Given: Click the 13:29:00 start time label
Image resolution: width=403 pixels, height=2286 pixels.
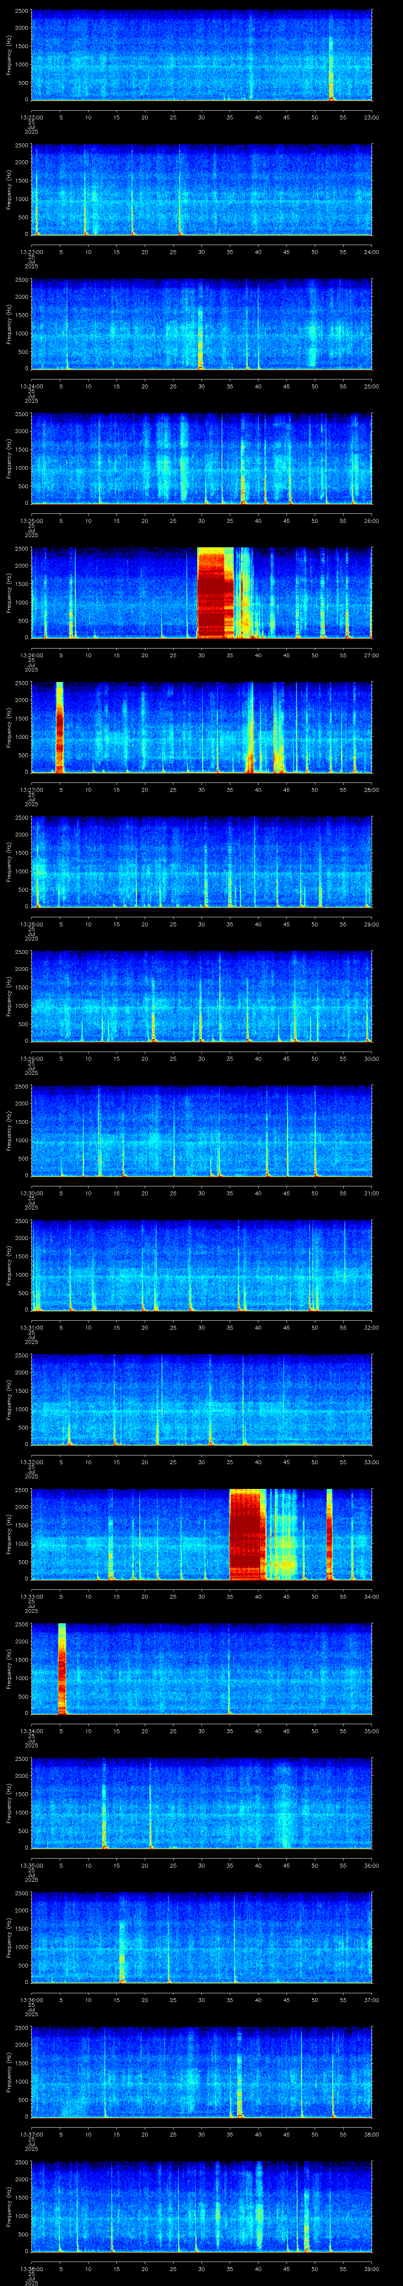Looking at the screenshot, I should (x=31, y=1059).
